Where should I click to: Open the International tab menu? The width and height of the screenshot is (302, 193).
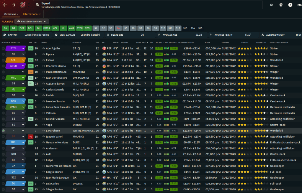coord(32,14)
